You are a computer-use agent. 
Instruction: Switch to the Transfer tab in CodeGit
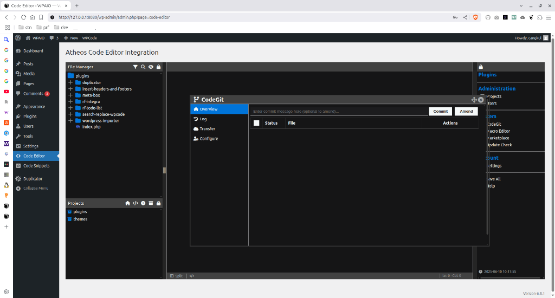[219, 129]
